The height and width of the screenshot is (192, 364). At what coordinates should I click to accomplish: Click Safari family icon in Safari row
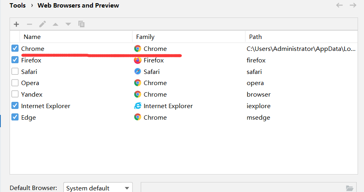138,72
